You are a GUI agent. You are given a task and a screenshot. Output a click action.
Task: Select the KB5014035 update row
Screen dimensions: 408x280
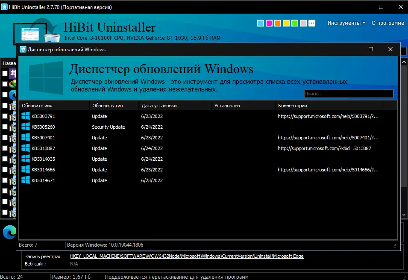[x=208, y=159]
